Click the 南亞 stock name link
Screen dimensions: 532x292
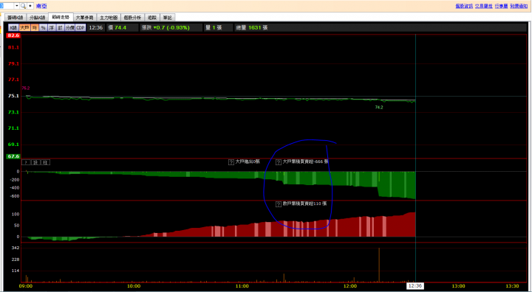[41, 6]
